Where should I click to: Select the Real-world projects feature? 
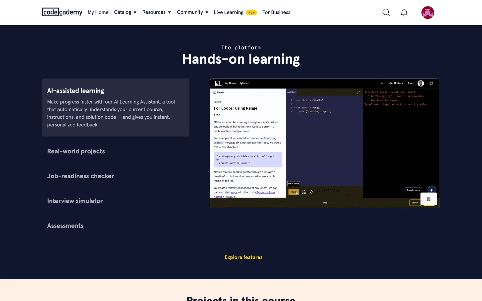76,151
